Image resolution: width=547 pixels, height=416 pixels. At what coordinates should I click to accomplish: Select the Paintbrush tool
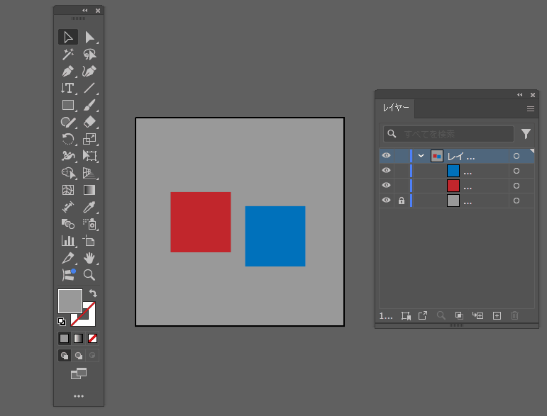89,105
